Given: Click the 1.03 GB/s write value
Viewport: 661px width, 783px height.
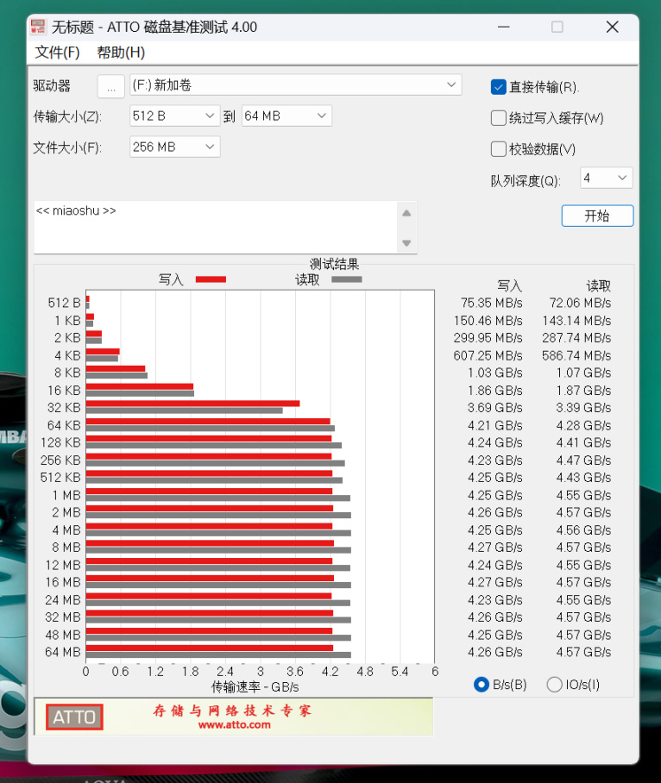Looking at the screenshot, I should pyautogui.click(x=495, y=373).
